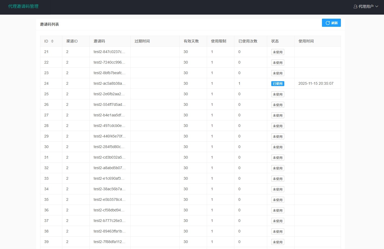Click the 已使用 status tag in row 24
Image resolution: width=384 pixels, height=249 pixels.
point(277,84)
